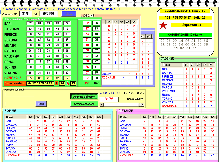Click the BARI wheel label
219x162 pixels.
click(x=8, y=23)
